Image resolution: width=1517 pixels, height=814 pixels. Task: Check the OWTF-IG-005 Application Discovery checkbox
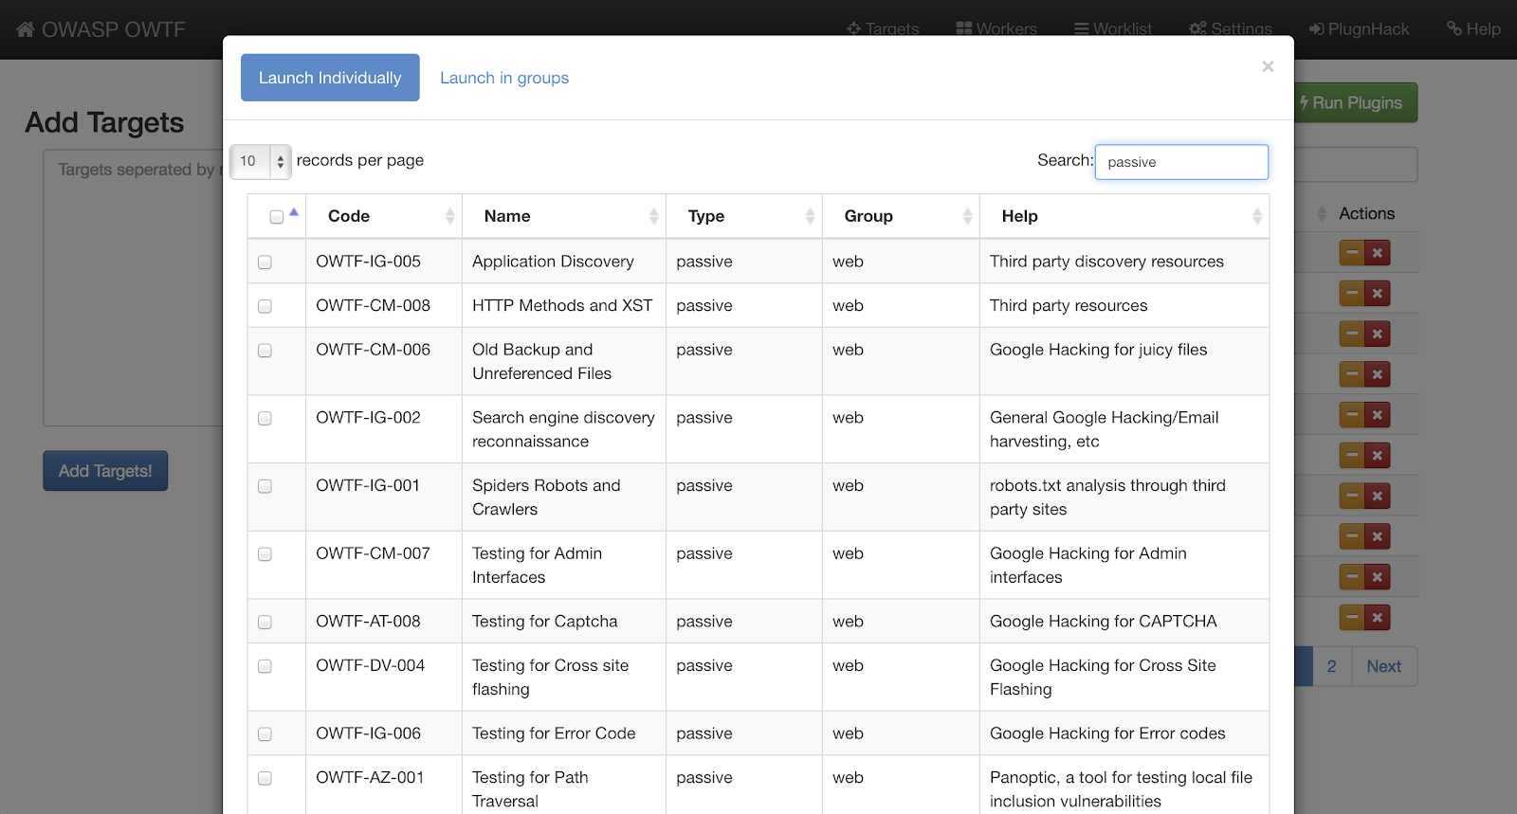click(265, 262)
